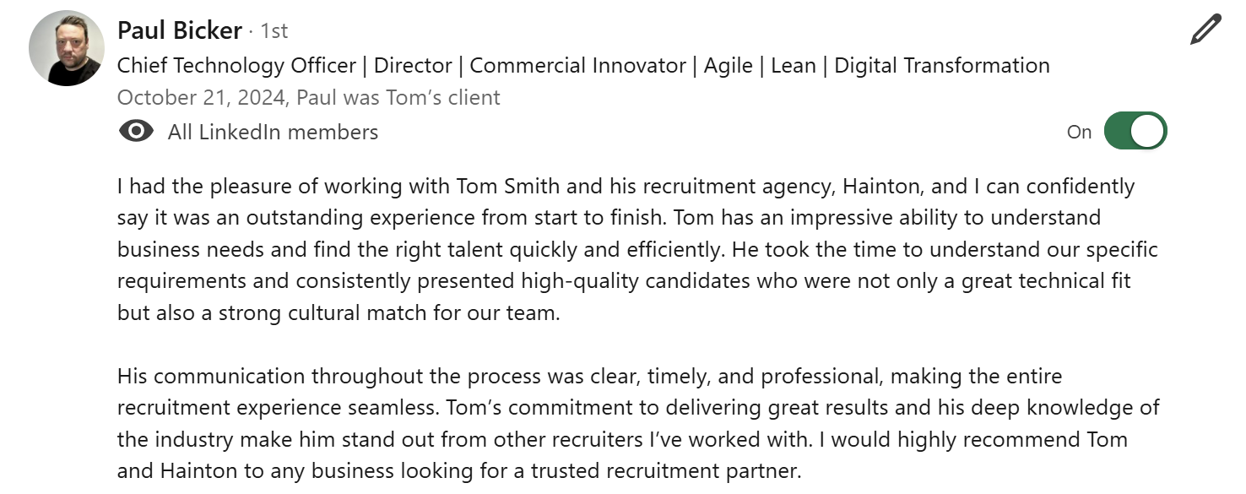Select the All LinkedIn members visibility label

273,132
